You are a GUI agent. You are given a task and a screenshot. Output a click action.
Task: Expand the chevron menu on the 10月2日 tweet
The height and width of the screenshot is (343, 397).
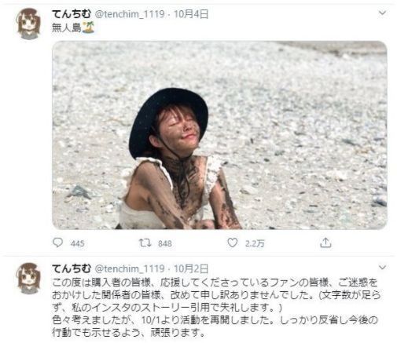382,268
